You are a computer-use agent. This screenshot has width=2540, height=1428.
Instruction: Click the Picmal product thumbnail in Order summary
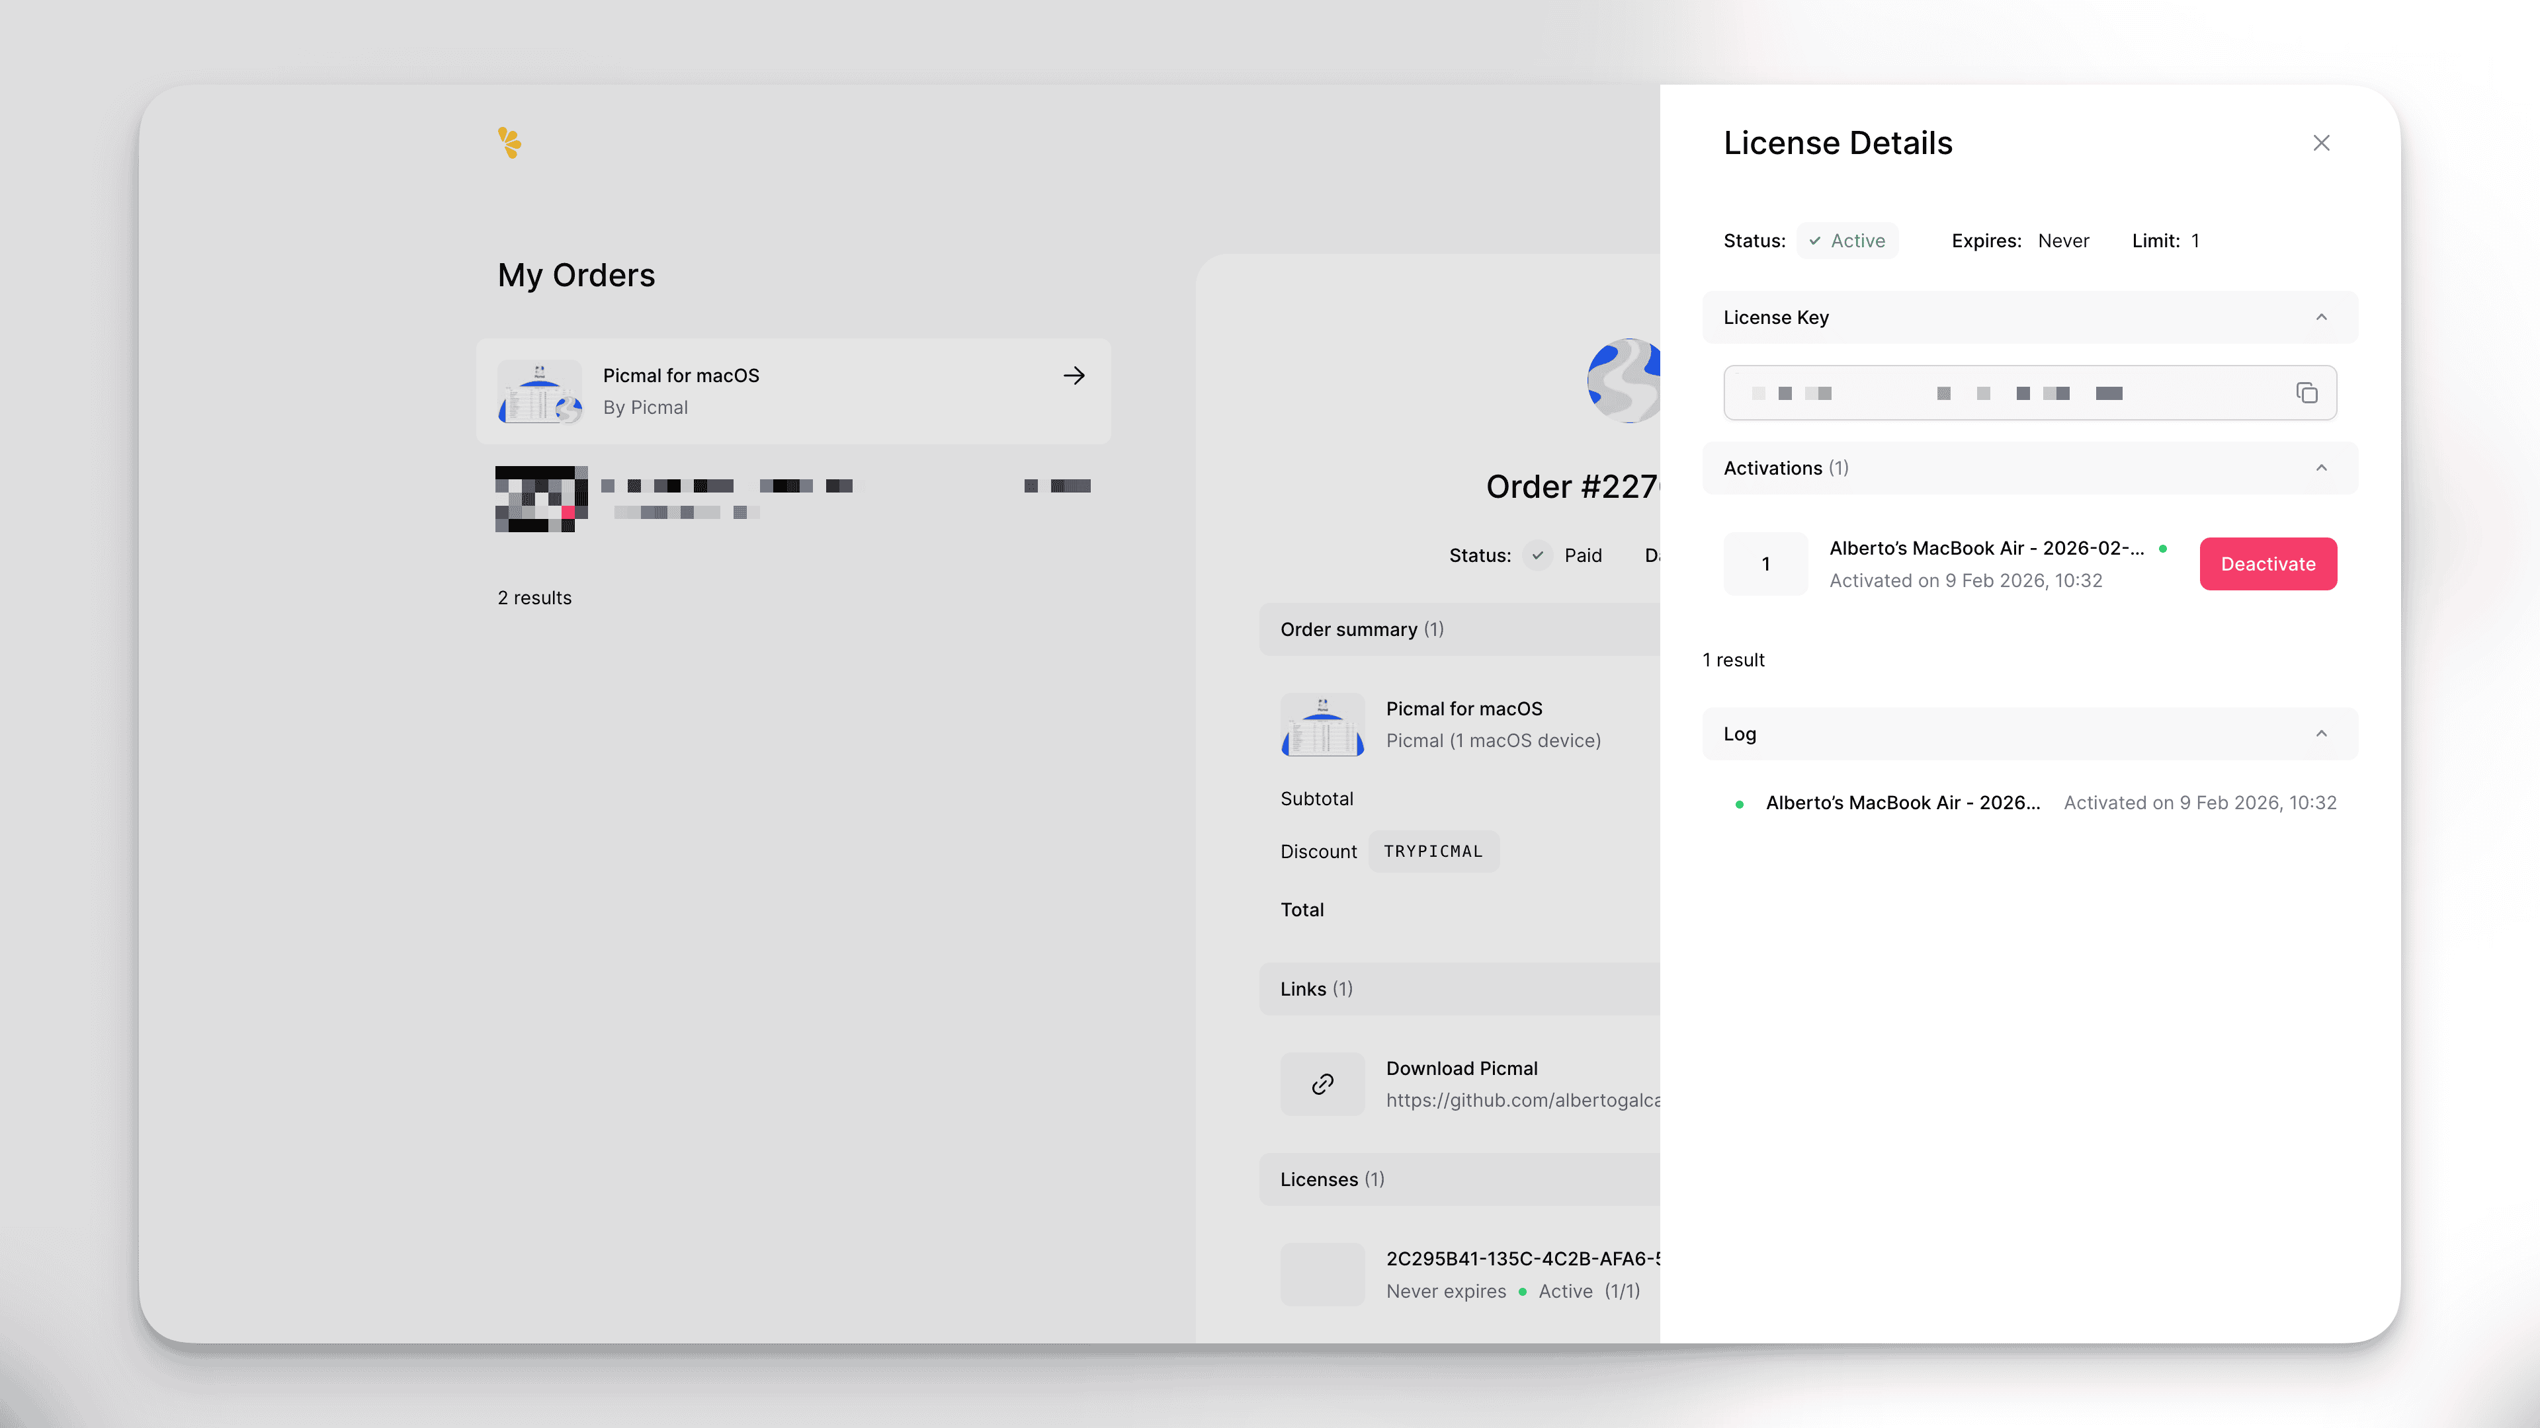[1322, 725]
